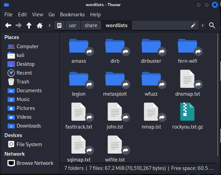This screenshot has width=221, height=175.
Task: Click Browse Network in the sidebar
Action: pyautogui.click(x=30, y=163)
